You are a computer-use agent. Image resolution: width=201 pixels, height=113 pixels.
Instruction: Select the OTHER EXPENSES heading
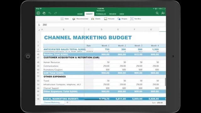(55, 77)
